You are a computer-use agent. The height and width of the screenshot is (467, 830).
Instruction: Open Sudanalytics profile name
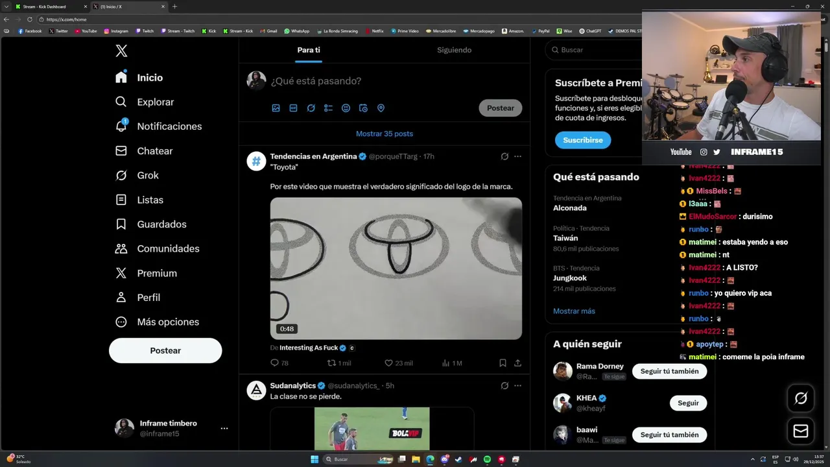click(x=293, y=386)
